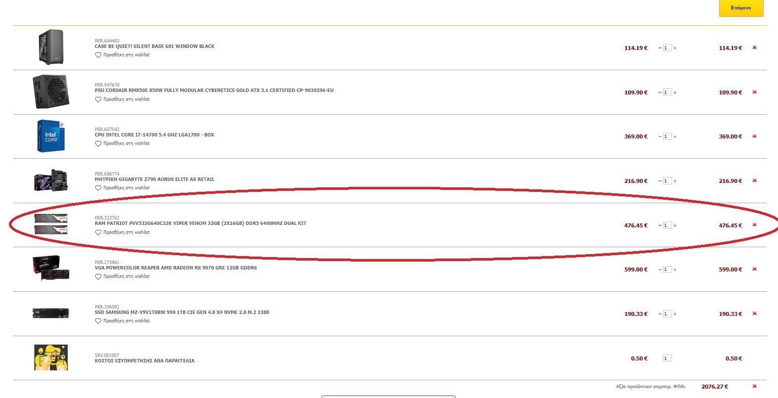Open the Samsung 990 SSD thumbnail
Screen dimensions: 778x398
51,313
